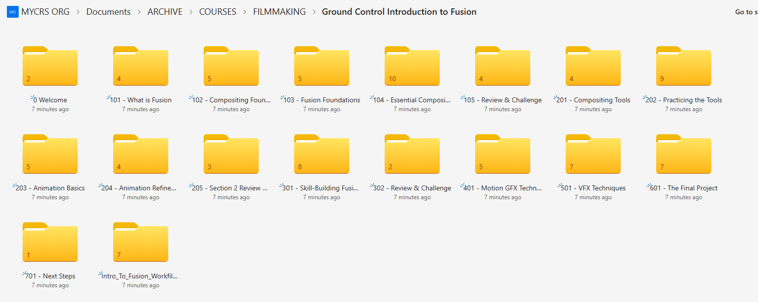Click the 302 - Review & Challenge folder name

coord(412,188)
